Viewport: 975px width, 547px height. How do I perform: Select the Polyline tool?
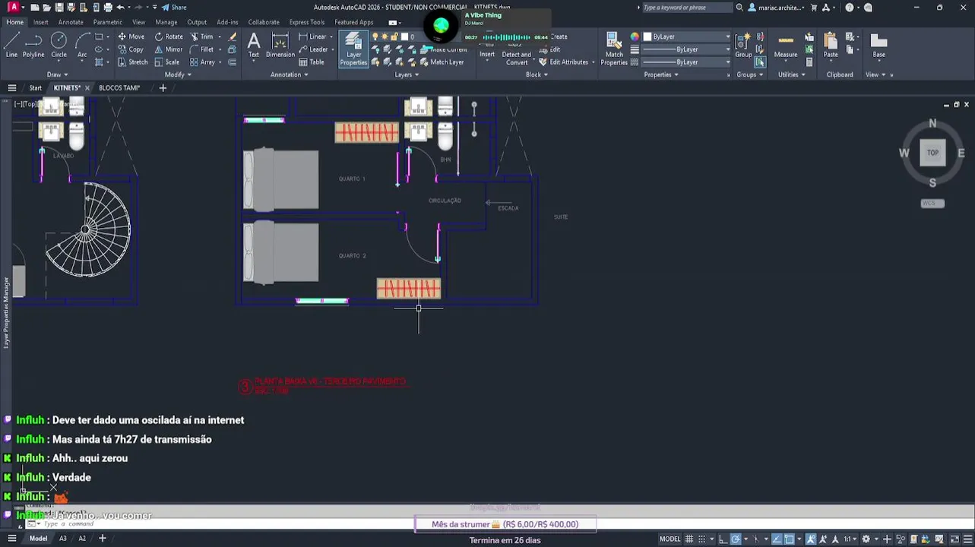[x=33, y=45]
